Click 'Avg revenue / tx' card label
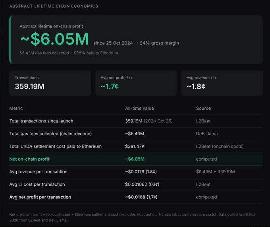 pyautogui.click(x=201, y=78)
